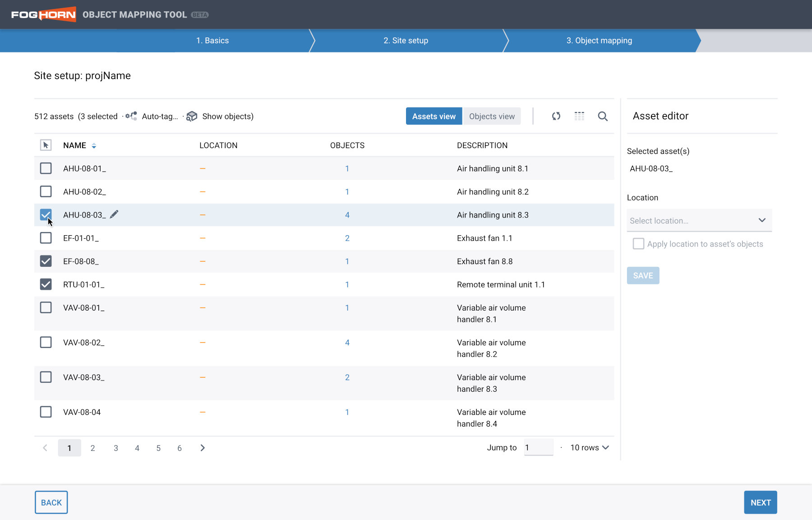Open objects count 2 for EF-01-01_
This screenshot has height=520, width=812.
[x=347, y=238]
